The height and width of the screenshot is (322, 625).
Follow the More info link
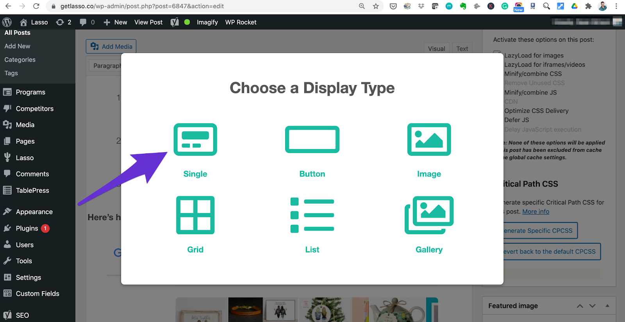point(536,212)
